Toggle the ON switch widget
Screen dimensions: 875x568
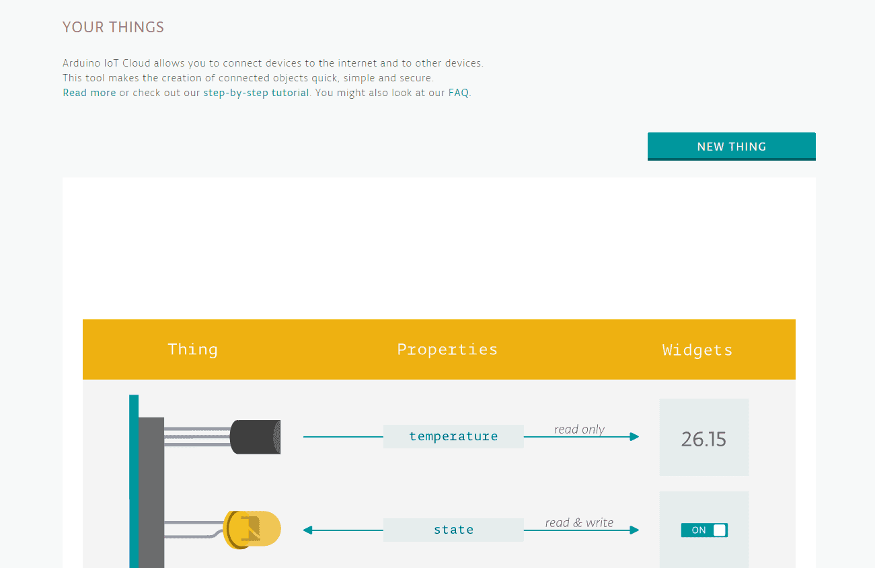[704, 530]
